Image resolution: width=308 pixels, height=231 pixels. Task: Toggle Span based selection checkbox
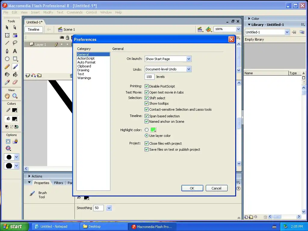(x=146, y=116)
